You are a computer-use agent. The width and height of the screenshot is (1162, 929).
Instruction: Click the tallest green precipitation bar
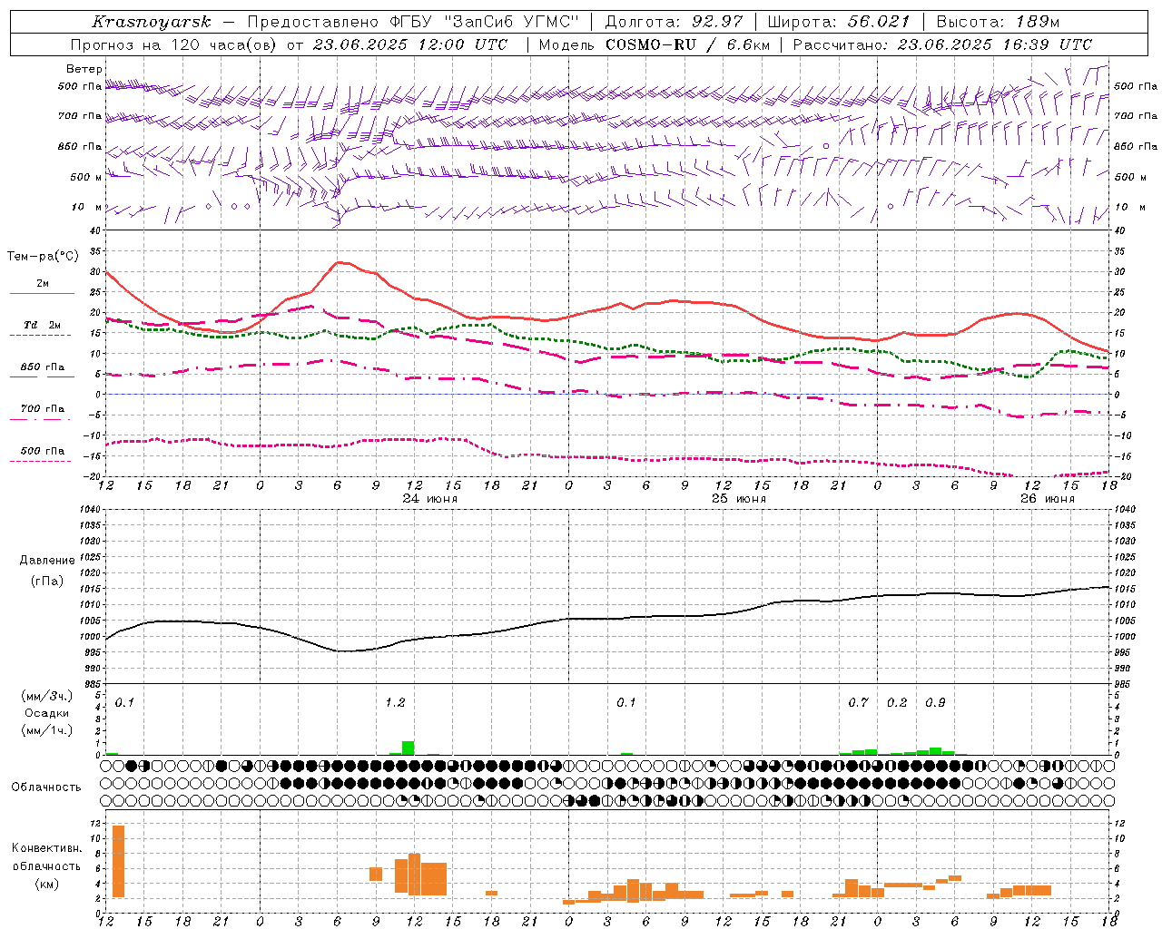[408, 748]
